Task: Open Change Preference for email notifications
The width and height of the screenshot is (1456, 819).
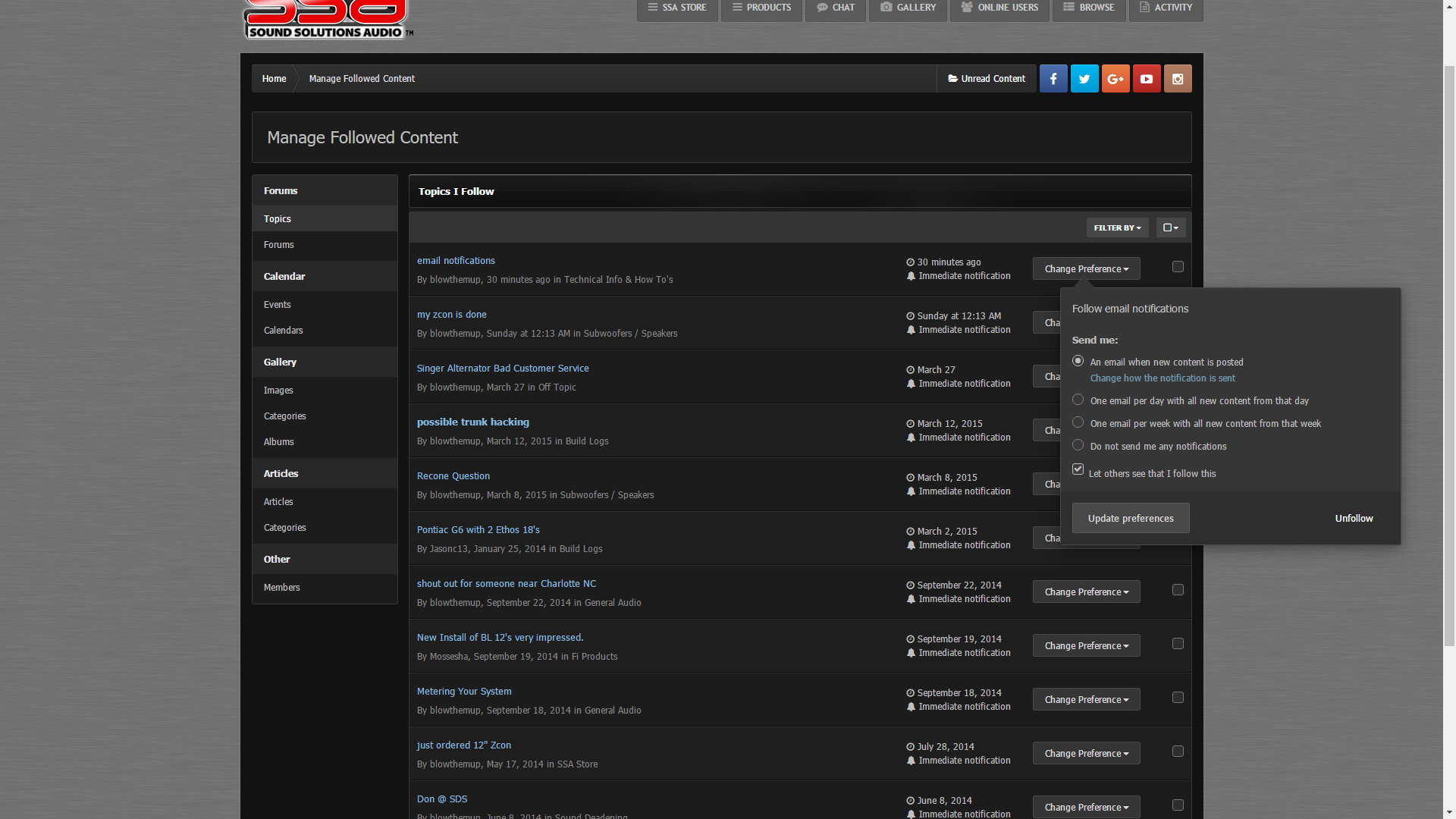Action: [1086, 269]
